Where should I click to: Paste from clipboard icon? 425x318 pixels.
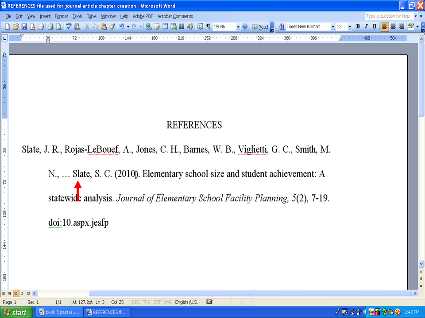(x=104, y=26)
